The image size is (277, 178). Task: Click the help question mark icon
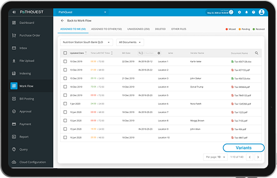pyautogui.click(x=253, y=12)
